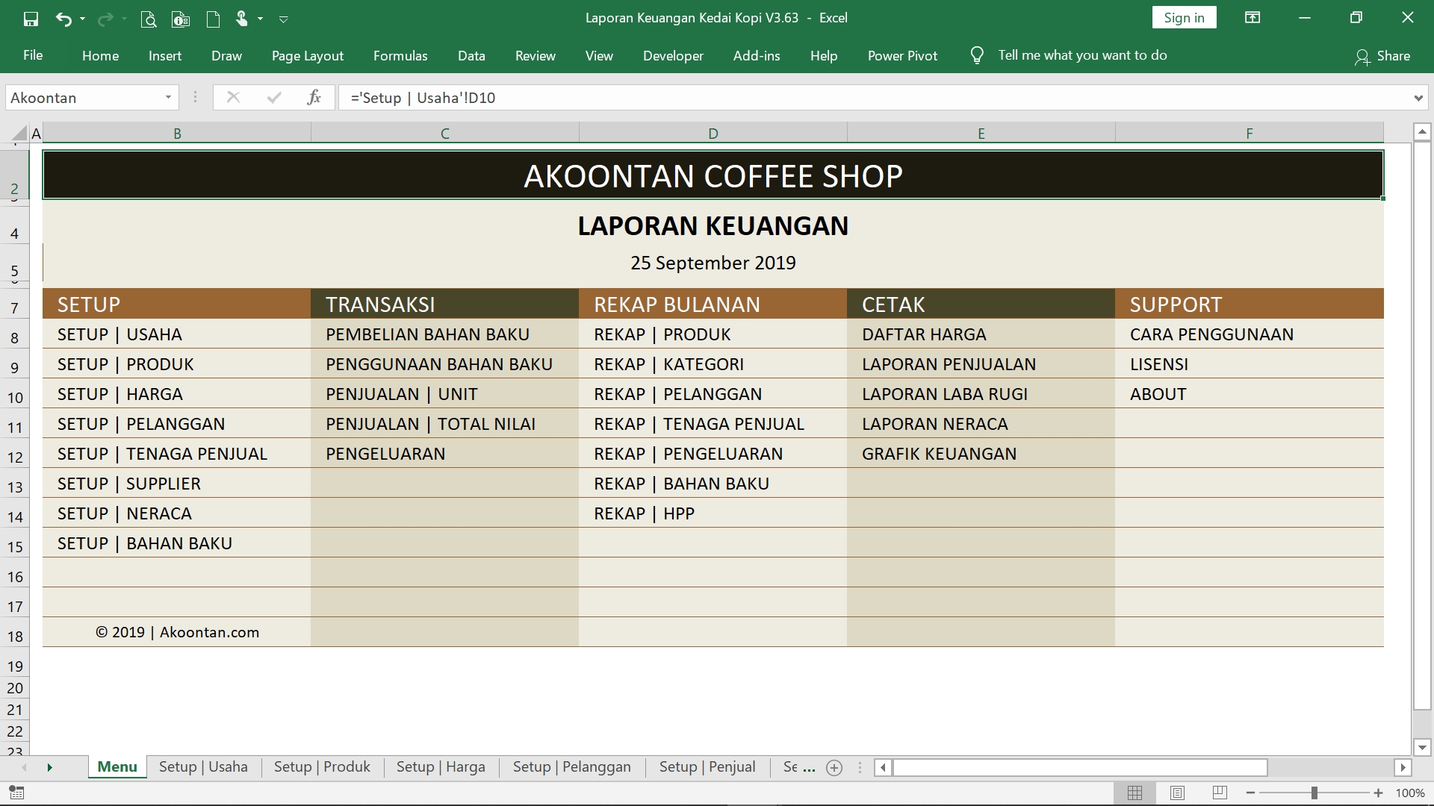Click the ABOUT link
The width and height of the screenshot is (1434, 806).
pyautogui.click(x=1158, y=394)
